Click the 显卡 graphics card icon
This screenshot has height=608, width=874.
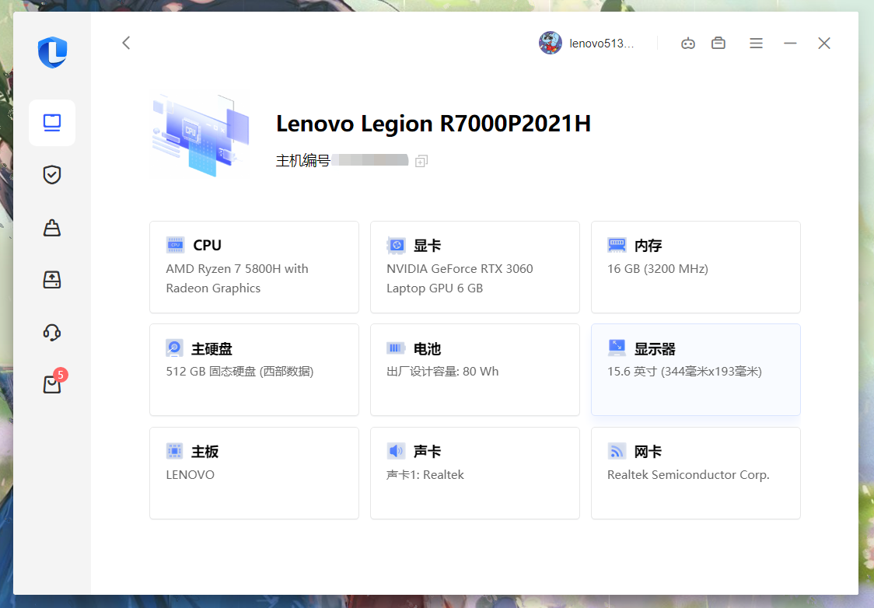pos(396,245)
